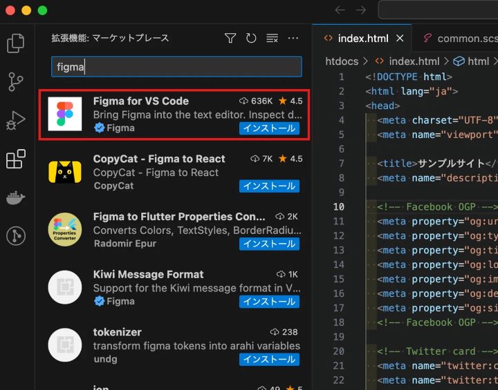Screen dimensions: 498x390
Task: Install the Kiwi Message Format extension
Action: (269, 301)
